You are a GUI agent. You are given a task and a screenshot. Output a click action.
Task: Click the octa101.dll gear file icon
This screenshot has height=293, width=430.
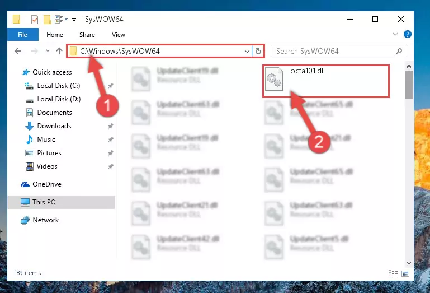[x=274, y=79]
